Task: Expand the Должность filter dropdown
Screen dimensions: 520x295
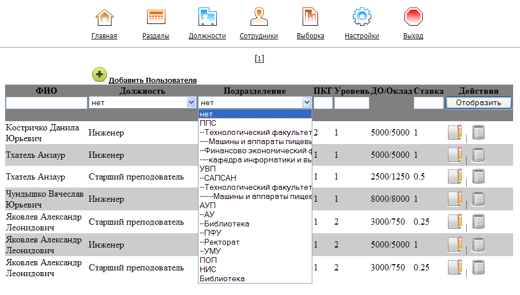Action: (x=191, y=102)
